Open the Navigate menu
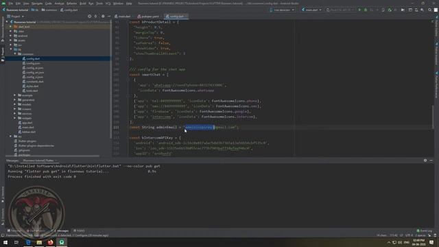The image size is (439, 247). pyautogui.click(x=37, y=3)
